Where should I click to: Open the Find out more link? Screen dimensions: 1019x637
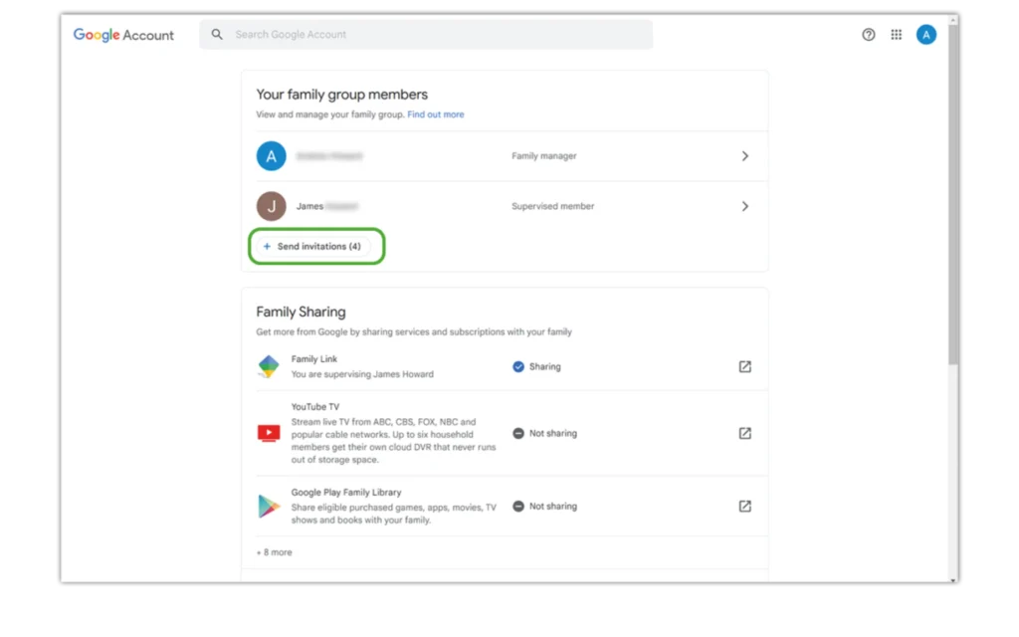436,114
